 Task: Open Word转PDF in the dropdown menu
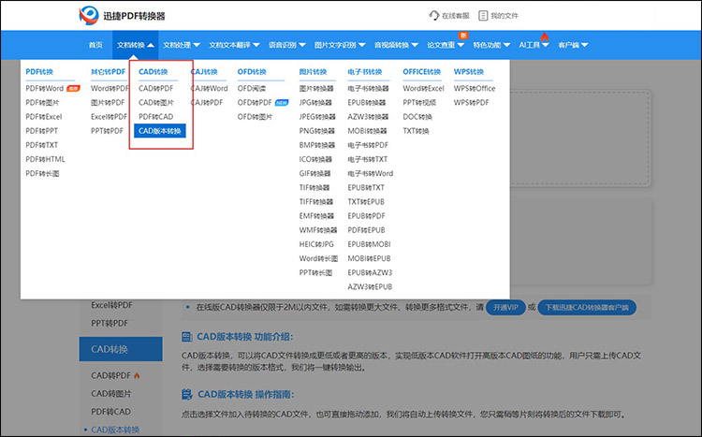pyautogui.click(x=110, y=88)
